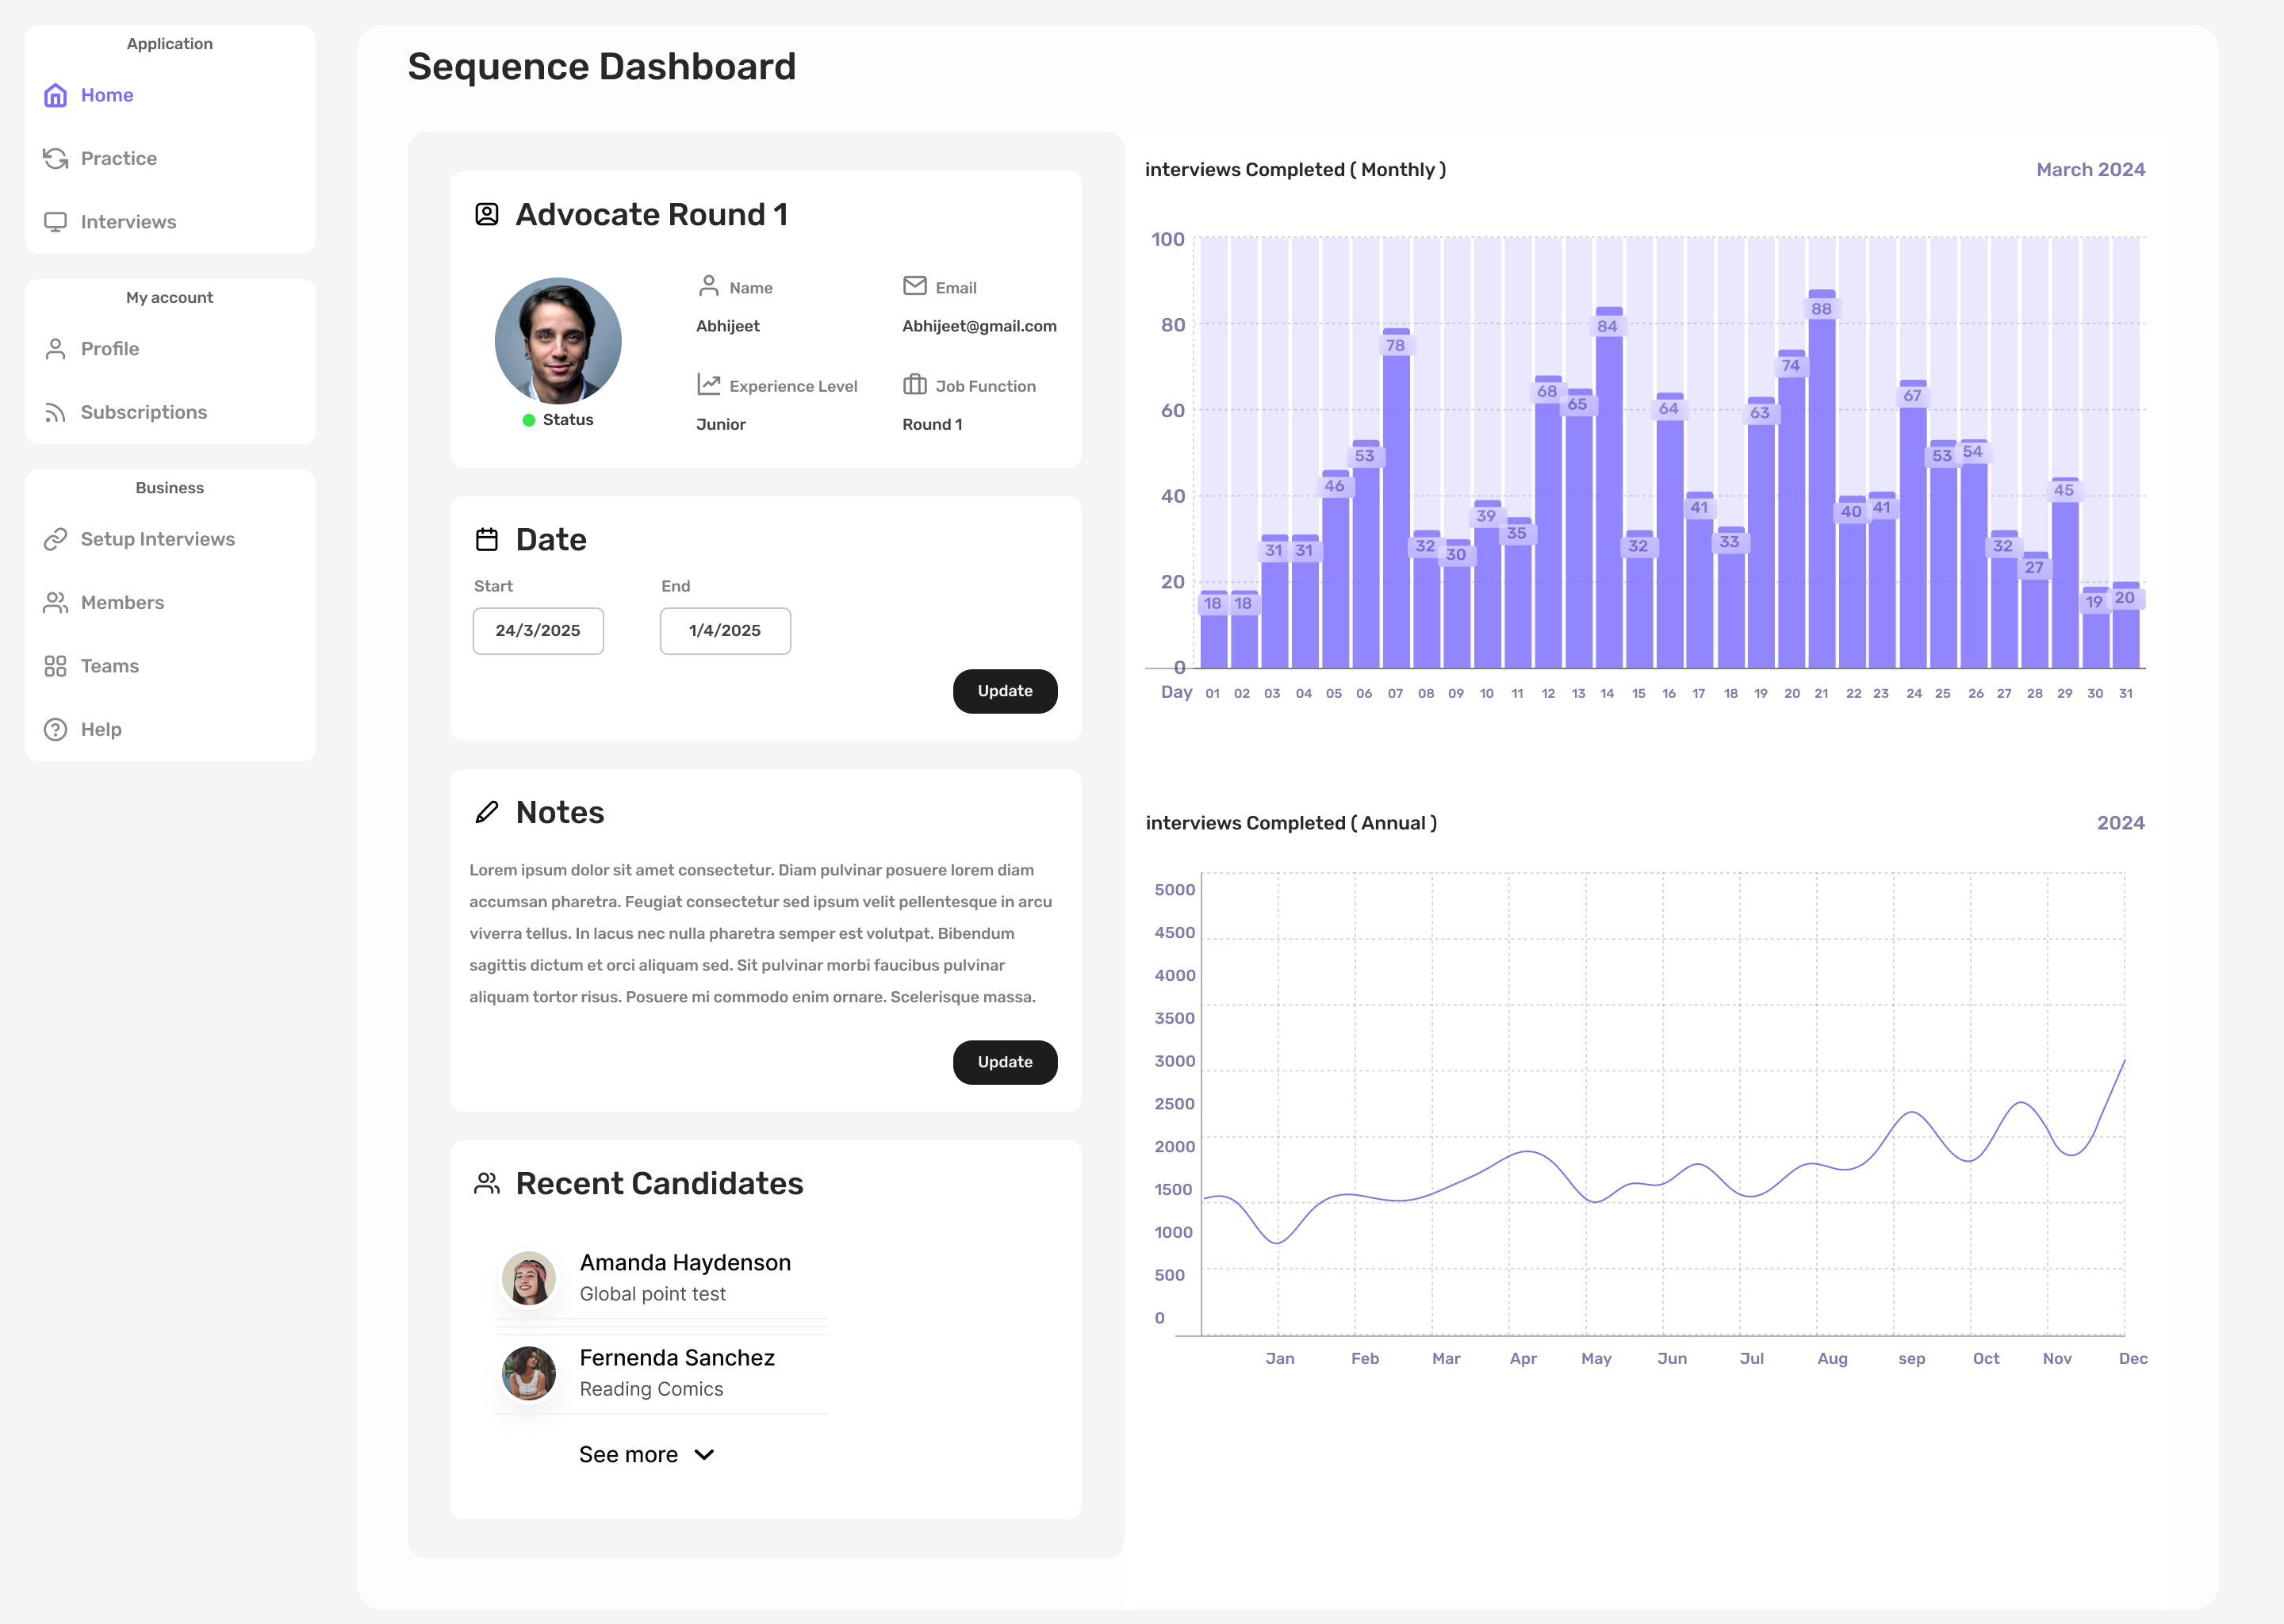Click the pencil icon next to Notes

(487, 811)
